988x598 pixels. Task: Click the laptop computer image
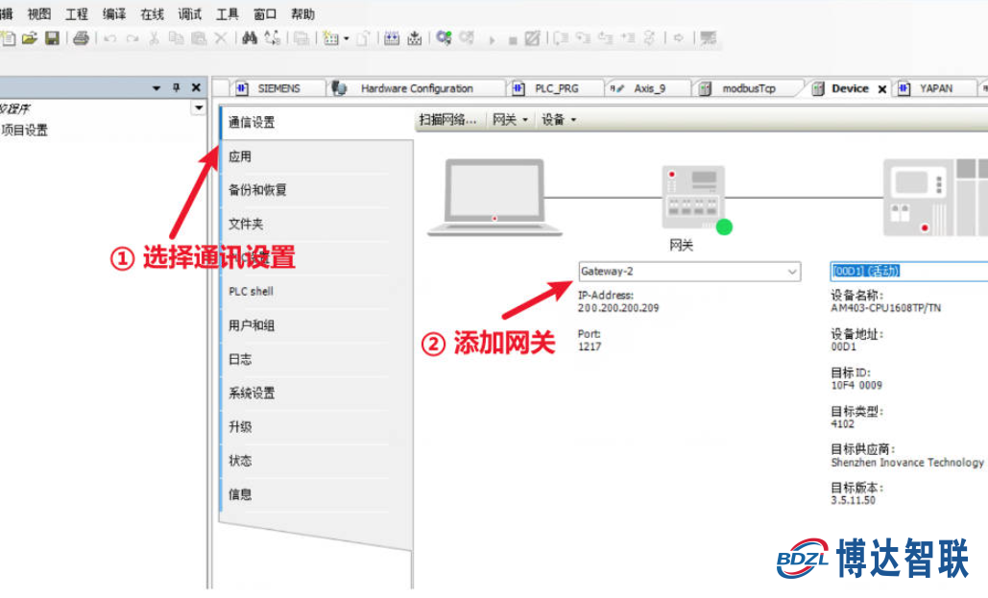(494, 198)
